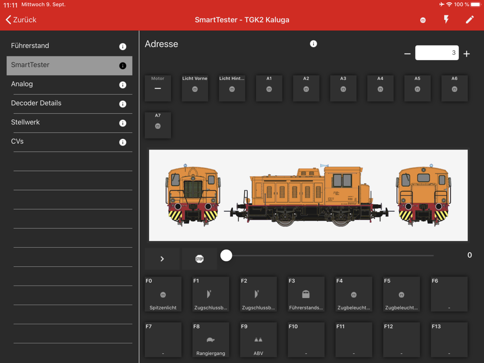Tap the speed value 0
484x363 pixels.
(469, 255)
